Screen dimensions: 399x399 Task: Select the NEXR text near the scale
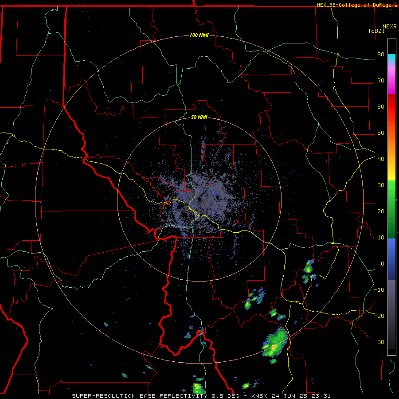390,27
